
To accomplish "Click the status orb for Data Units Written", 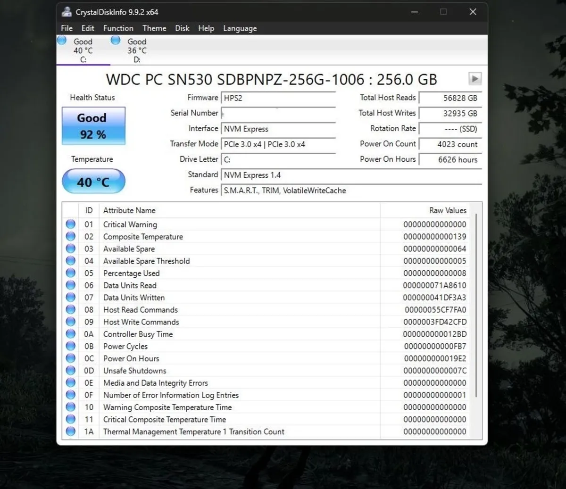I will click(x=71, y=297).
